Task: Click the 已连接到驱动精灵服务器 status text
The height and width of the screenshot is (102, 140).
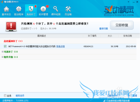Action: click(118, 101)
